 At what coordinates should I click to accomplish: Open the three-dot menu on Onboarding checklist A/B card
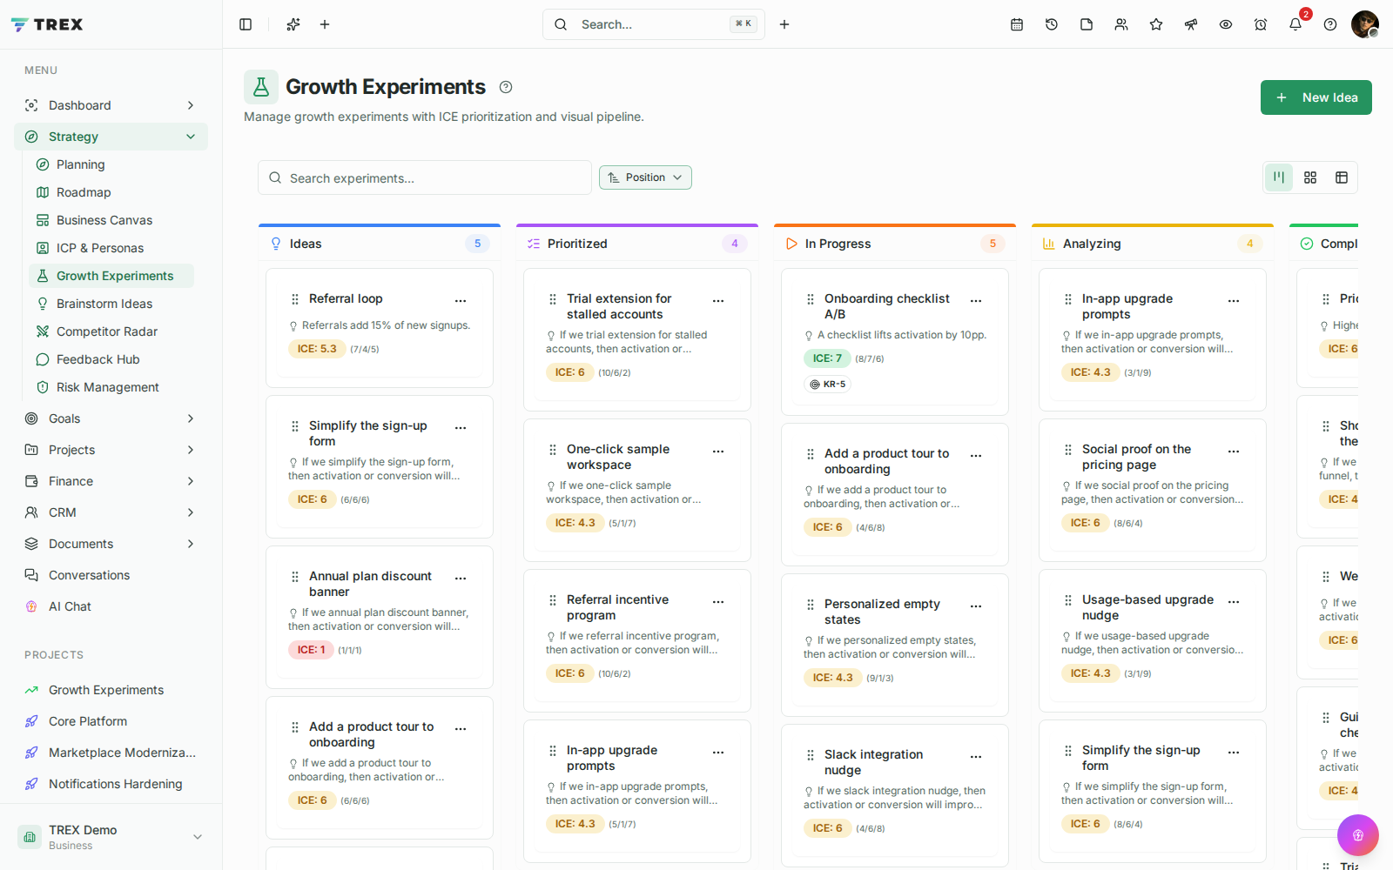(976, 300)
